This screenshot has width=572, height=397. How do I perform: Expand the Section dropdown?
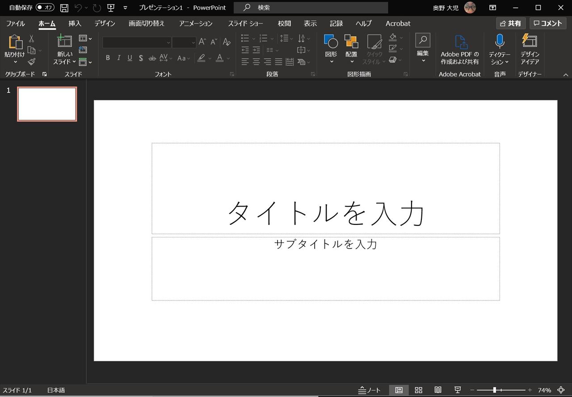coord(85,62)
